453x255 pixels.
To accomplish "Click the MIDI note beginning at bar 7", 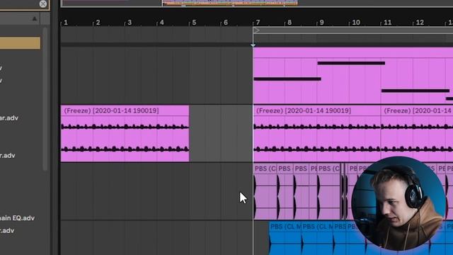I will tap(287, 79).
